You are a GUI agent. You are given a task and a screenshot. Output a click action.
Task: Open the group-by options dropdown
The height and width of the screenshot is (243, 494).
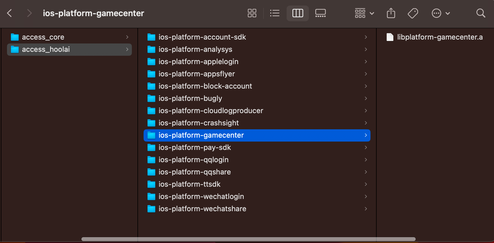[364, 13]
